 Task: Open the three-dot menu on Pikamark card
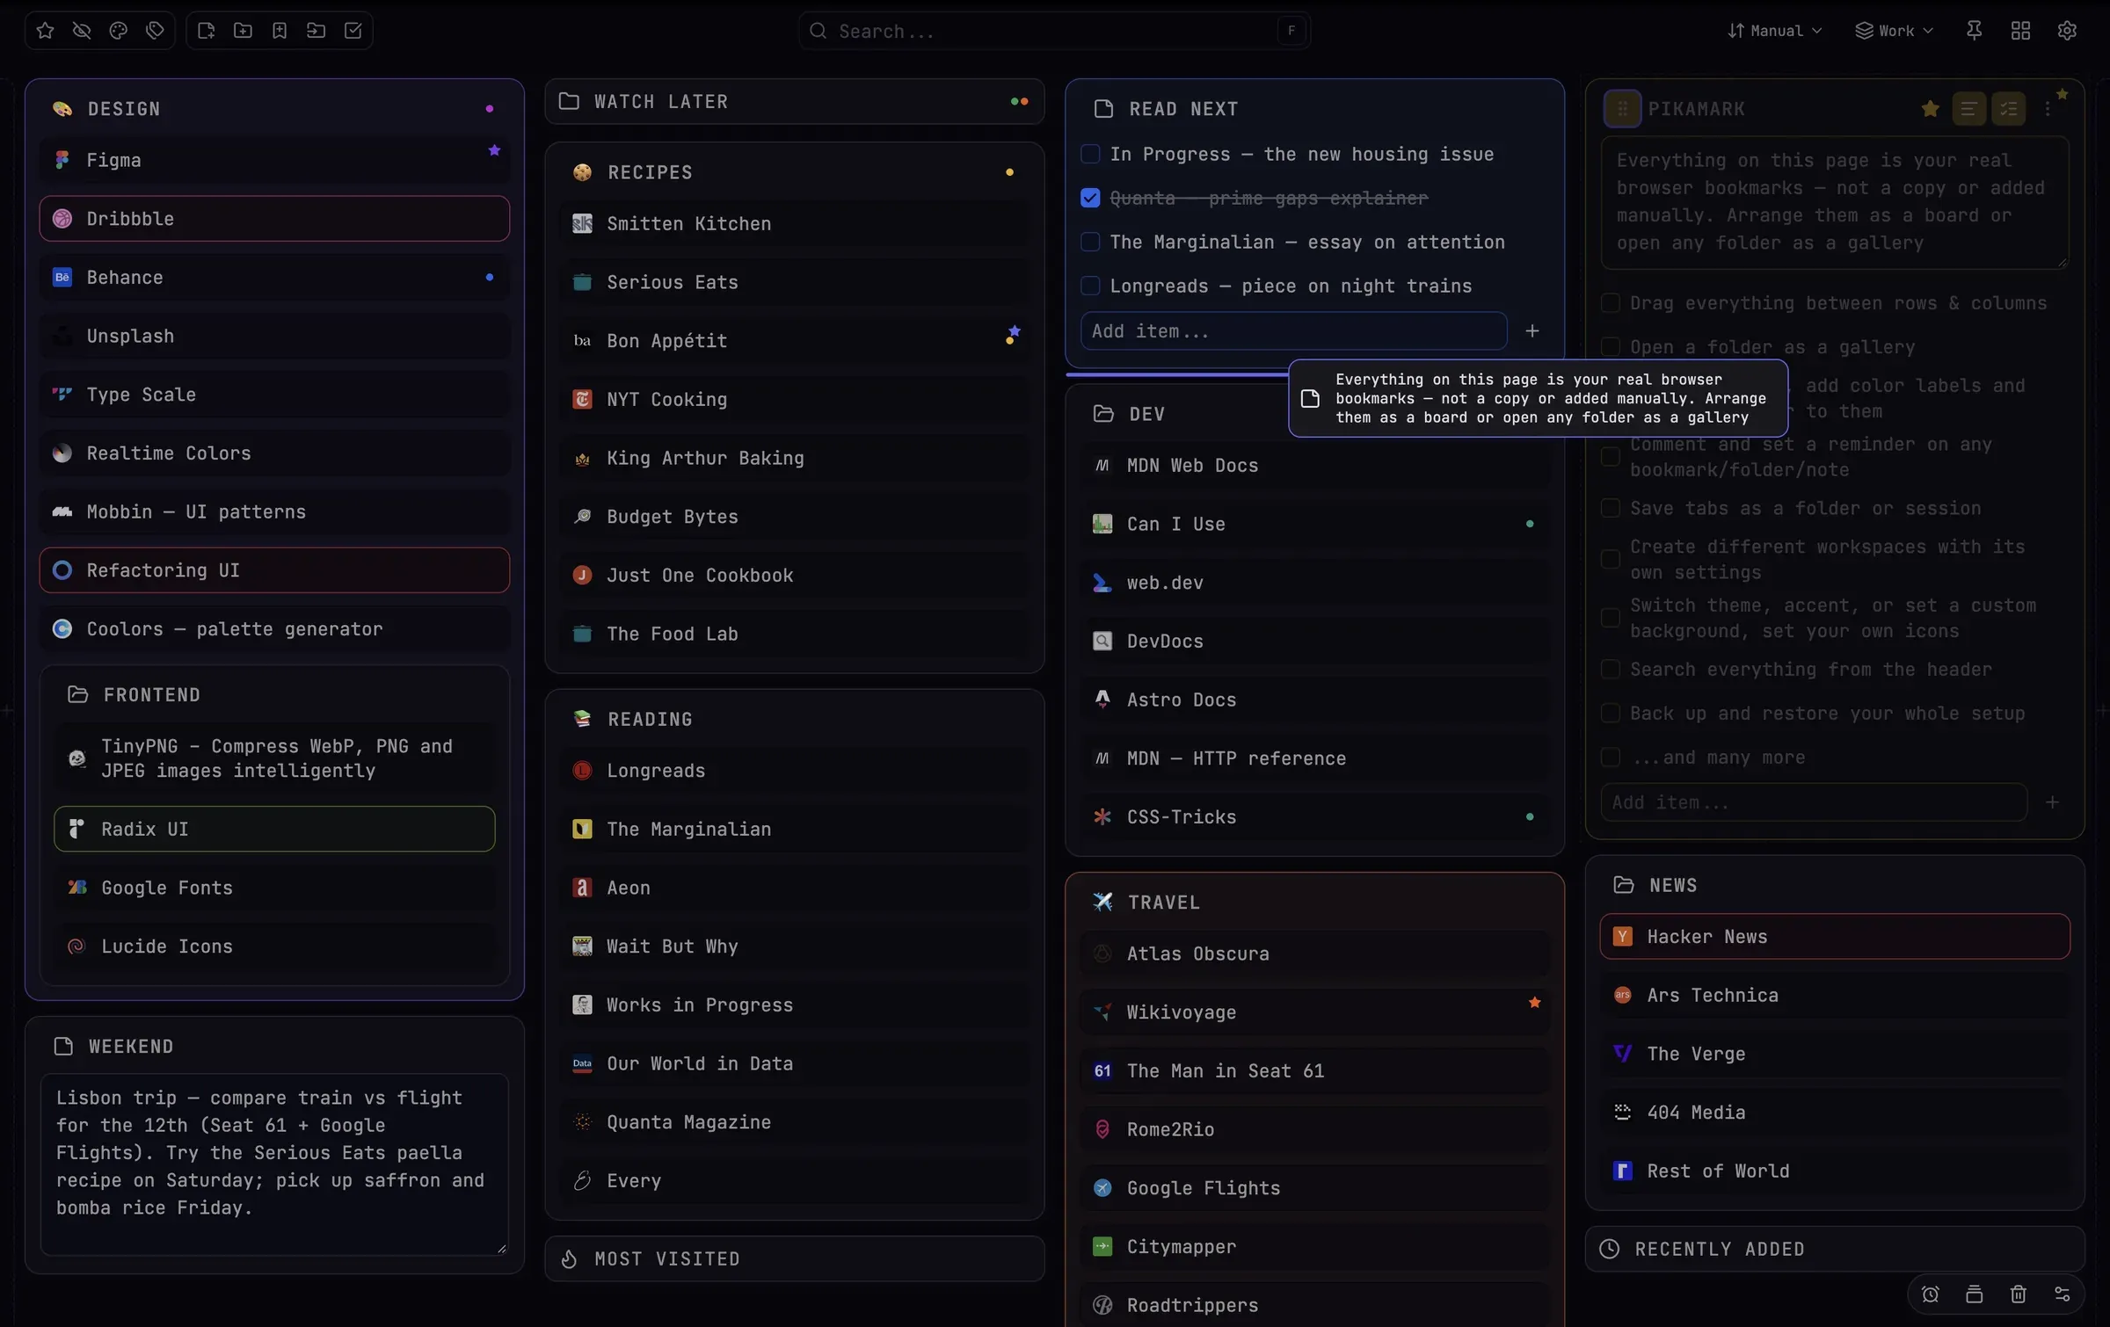click(2048, 109)
